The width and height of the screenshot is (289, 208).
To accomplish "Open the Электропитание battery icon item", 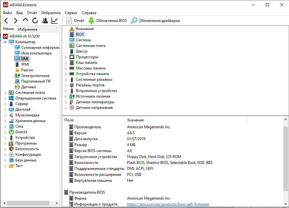I will pos(17,76).
